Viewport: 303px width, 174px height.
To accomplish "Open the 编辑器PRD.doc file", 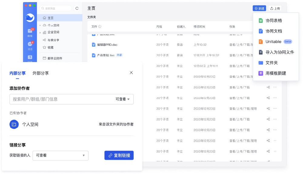I will click(x=107, y=45).
